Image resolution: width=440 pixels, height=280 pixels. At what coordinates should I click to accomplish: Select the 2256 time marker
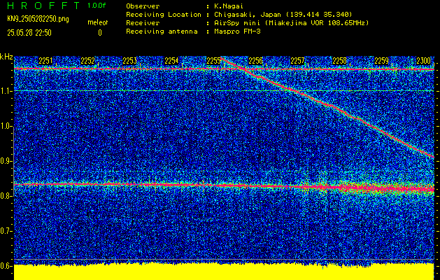pyautogui.click(x=255, y=61)
